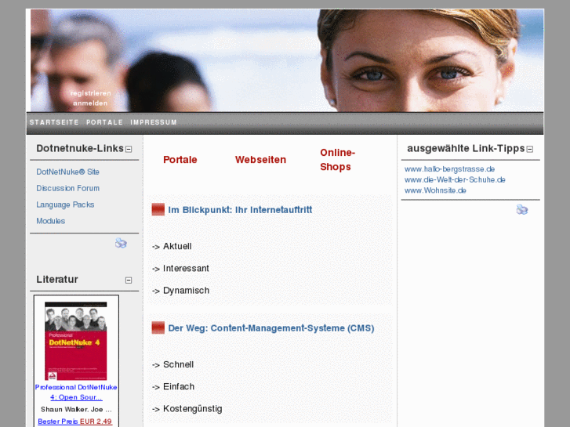
Task: Collapse the ausgewählte Link-Tipps module
Action: [x=530, y=149]
